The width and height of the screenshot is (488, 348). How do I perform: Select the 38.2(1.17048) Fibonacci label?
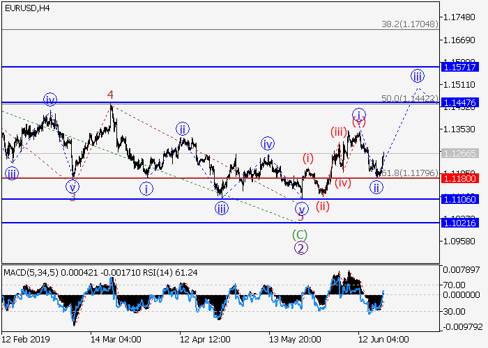[x=409, y=24]
